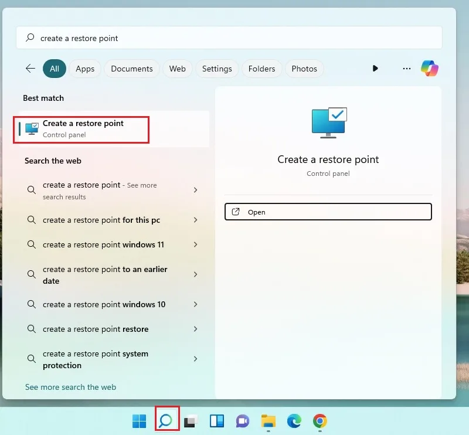Click the Windows Start button
This screenshot has width=469, height=435.
tap(139, 421)
